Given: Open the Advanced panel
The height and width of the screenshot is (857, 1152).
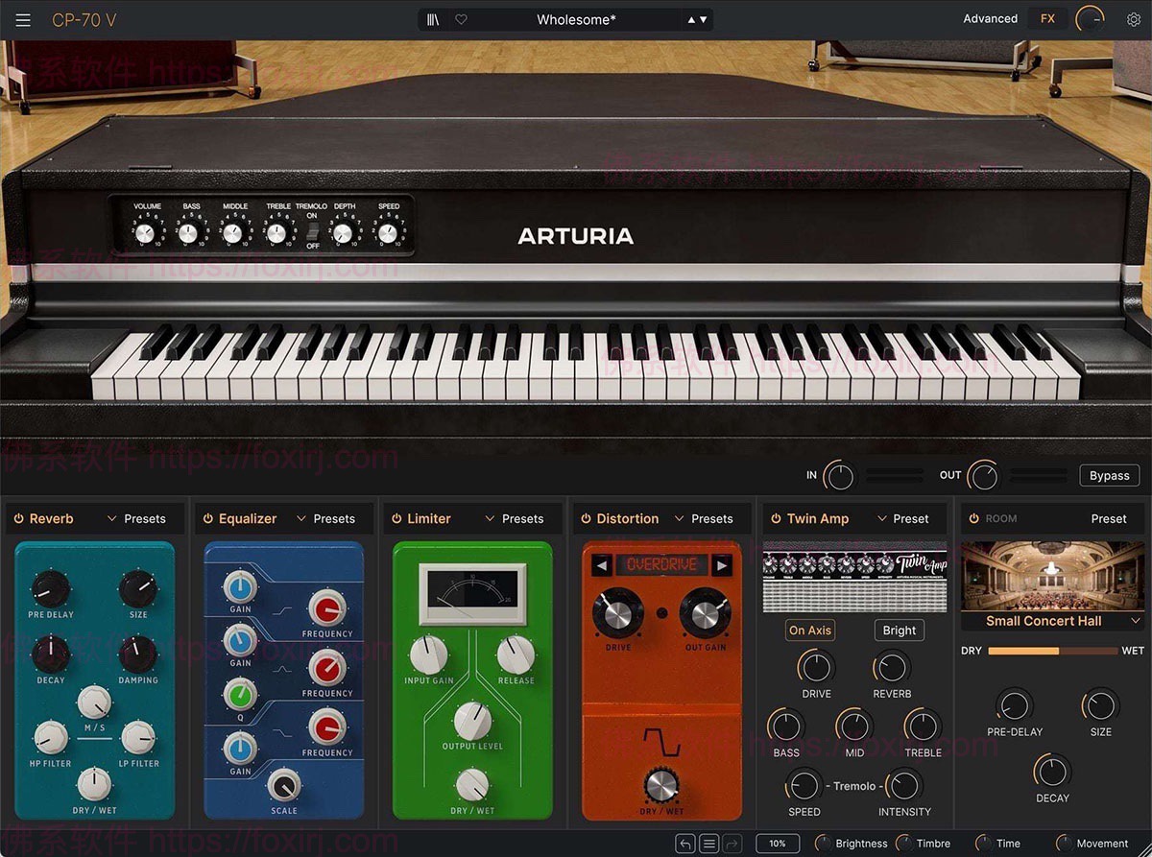Looking at the screenshot, I should [x=990, y=17].
